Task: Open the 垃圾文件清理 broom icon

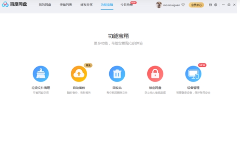Action: click(41, 74)
